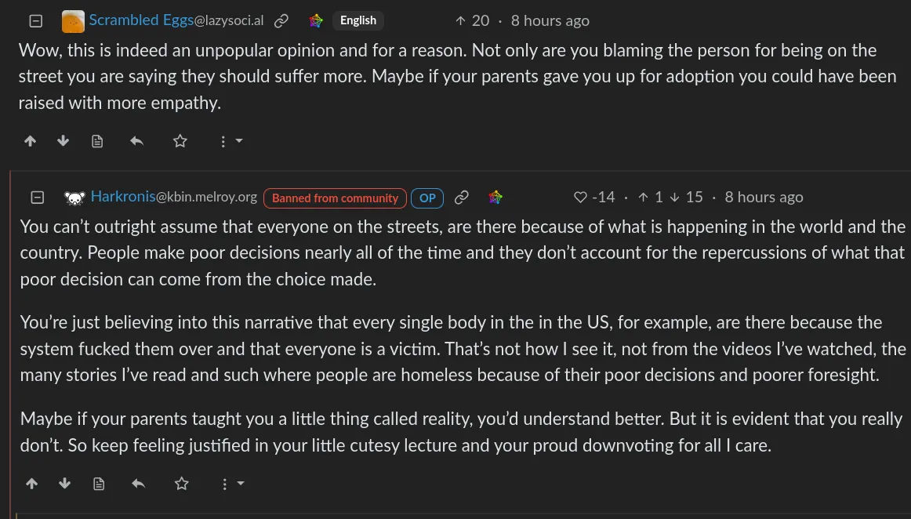Upvote the Harkronis reply
911x519 pixels.
point(32,484)
